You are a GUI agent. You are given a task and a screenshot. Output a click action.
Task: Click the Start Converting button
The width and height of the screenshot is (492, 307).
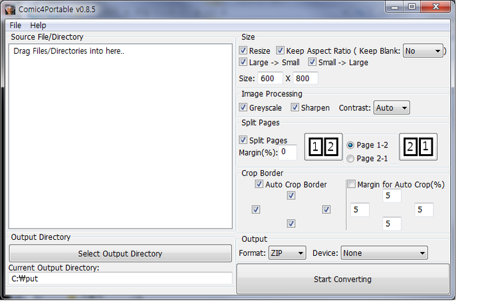tap(342, 279)
